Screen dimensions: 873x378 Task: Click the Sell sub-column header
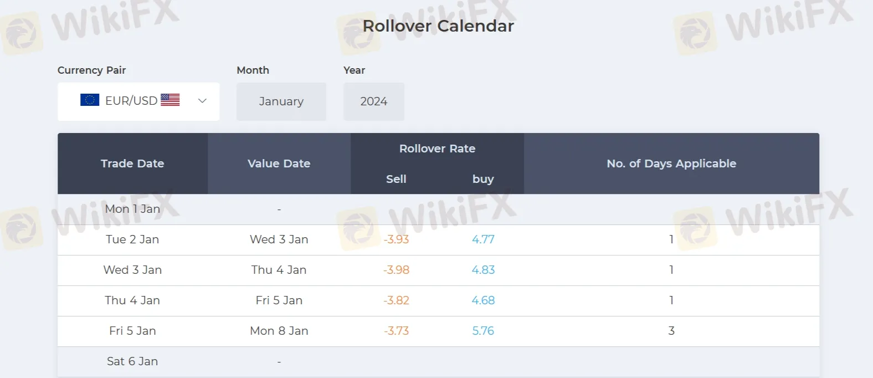[396, 179]
